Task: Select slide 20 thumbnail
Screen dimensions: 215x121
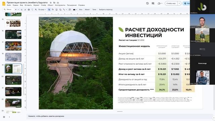Action: pyautogui.click(x=13, y=80)
